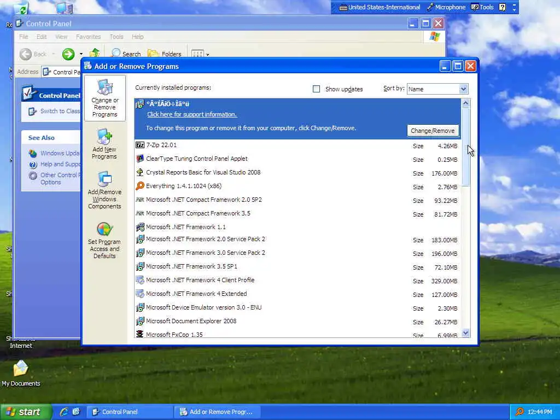Viewport: 560px width, 420px height.
Task: Click .NET Framework 2.0 Service Pack 2 icon
Action: [x=140, y=239]
